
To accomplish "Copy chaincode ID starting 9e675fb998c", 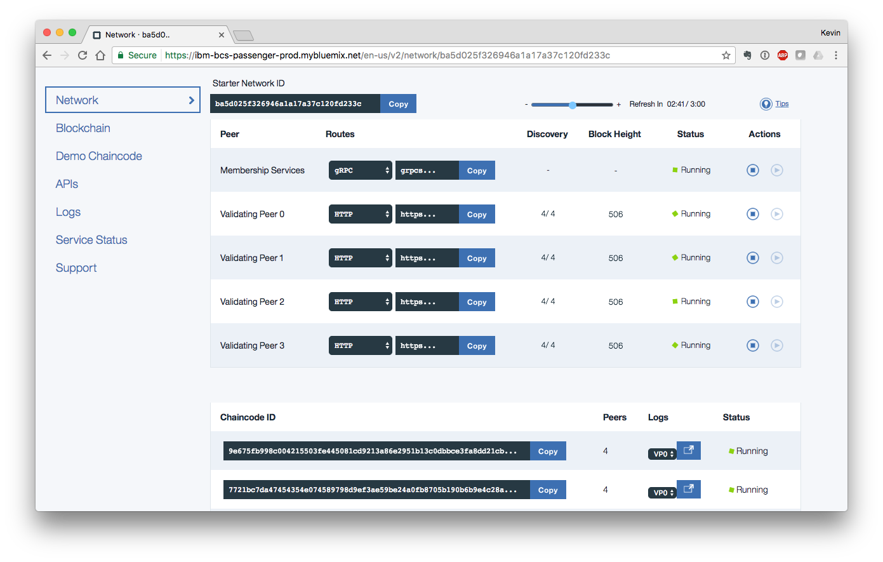I will (x=548, y=451).
